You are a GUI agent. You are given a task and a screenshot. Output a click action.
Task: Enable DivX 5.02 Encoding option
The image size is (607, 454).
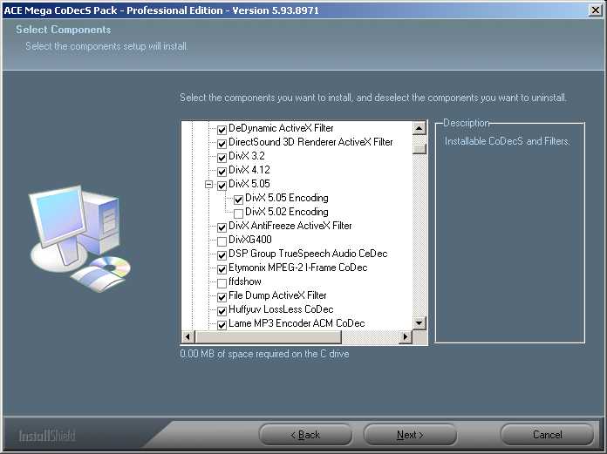[239, 213]
